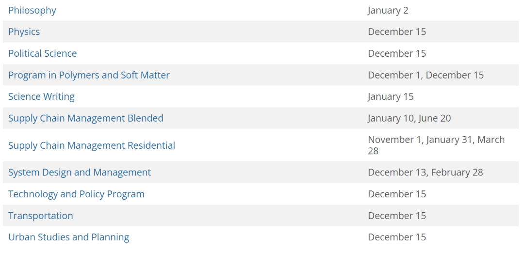Open Technology and Policy Program link
This screenshot has height=267, width=524.
click(x=76, y=194)
